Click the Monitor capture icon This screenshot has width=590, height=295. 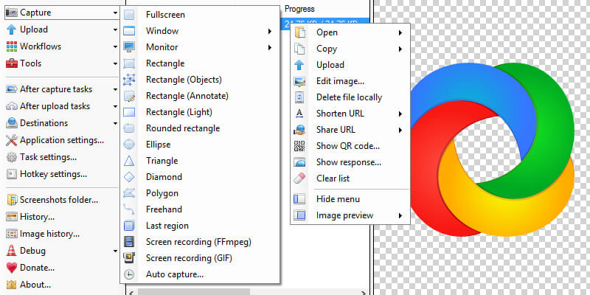click(129, 47)
